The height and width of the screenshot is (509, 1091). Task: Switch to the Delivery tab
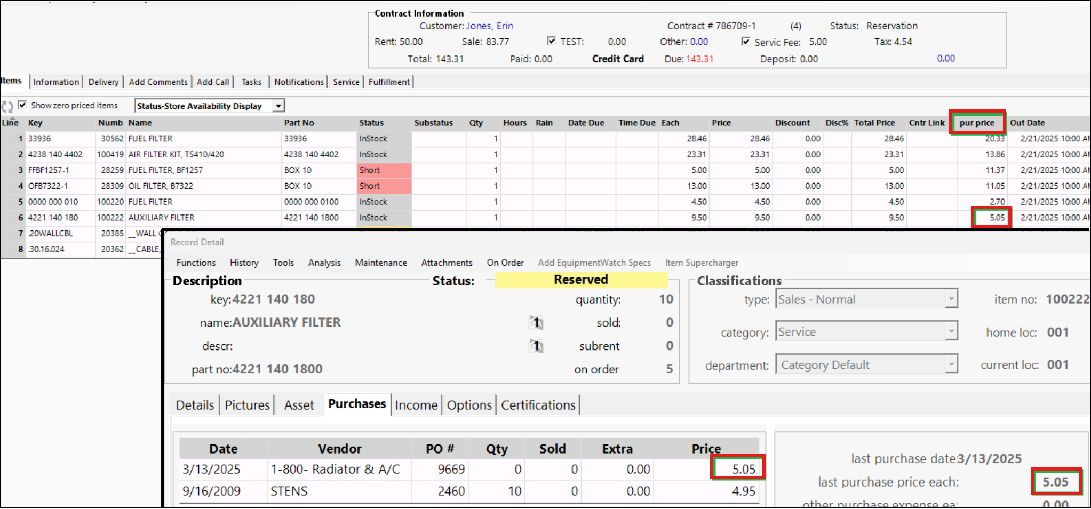point(103,82)
